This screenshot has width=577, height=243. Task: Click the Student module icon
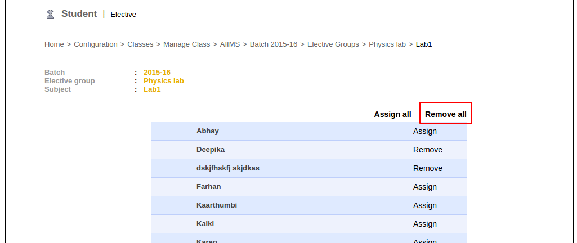(x=50, y=14)
